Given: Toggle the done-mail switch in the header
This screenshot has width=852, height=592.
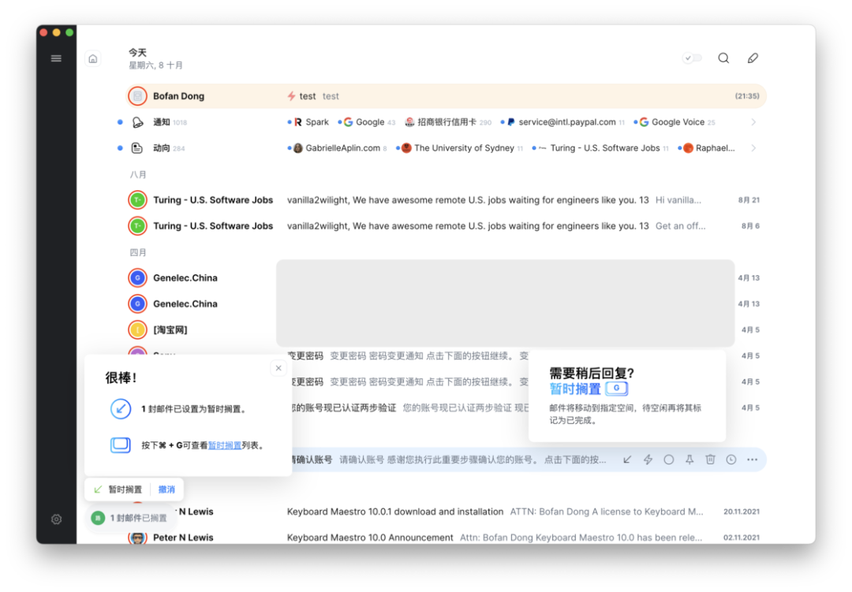Looking at the screenshot, I should [693, 58].
